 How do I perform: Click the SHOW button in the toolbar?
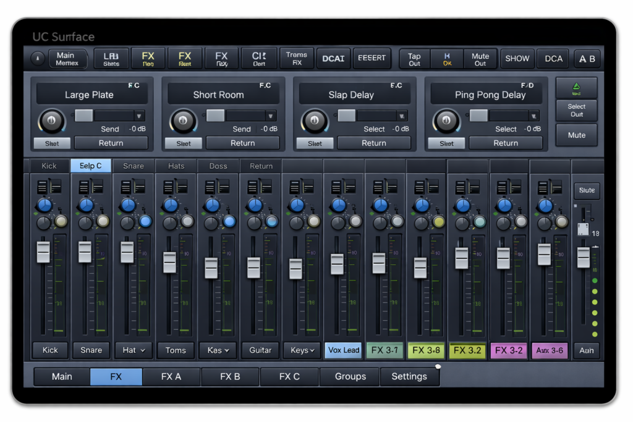click(x=517, y=58)
